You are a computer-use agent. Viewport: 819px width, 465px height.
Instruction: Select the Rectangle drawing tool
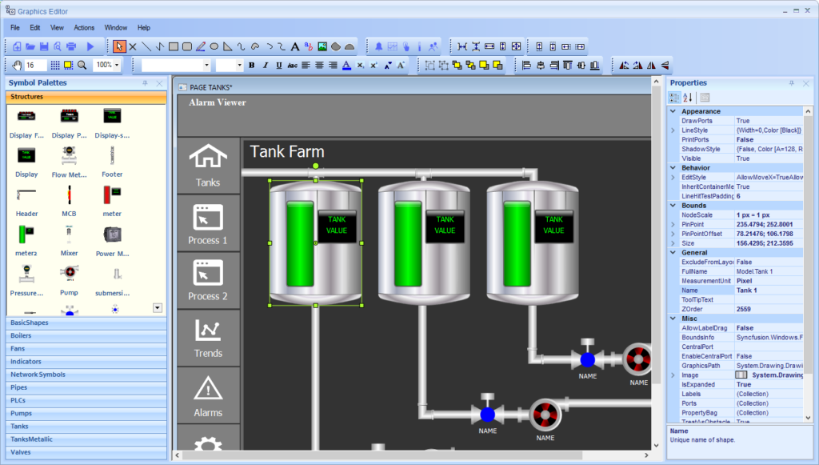(173, 46)
